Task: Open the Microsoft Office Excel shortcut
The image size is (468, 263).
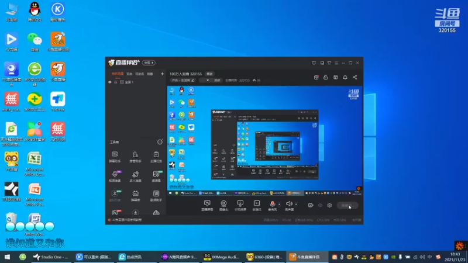Action: coord(35,164)
